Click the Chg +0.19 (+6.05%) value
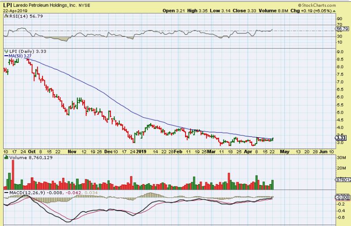Image resolution: width=351 pixels, height=226 pixels. [x=311, y=11]
